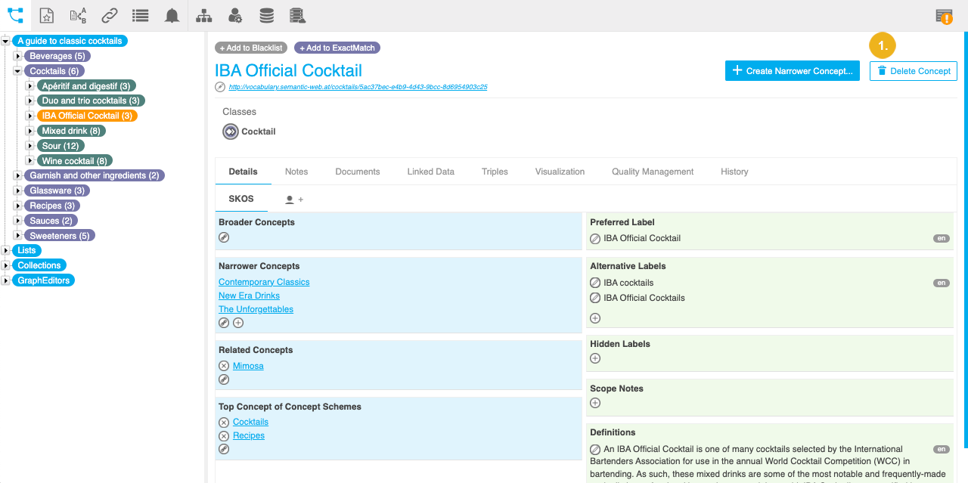Switch to the Documents tab
The image size is (968, 483).
coord(358,172)
